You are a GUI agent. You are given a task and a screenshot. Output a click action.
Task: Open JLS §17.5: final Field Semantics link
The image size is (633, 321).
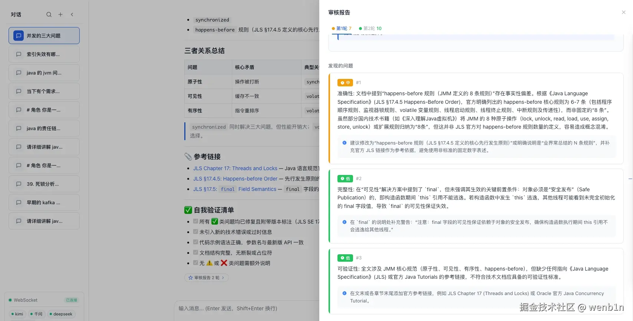click(235, 189)
